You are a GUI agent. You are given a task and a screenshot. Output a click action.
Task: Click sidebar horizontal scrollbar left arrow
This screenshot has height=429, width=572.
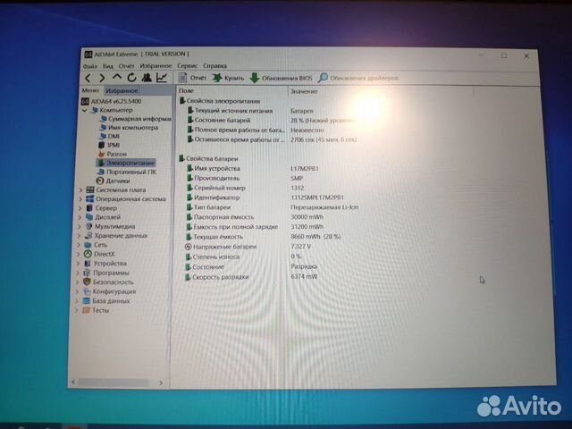(x=73, y=382)
